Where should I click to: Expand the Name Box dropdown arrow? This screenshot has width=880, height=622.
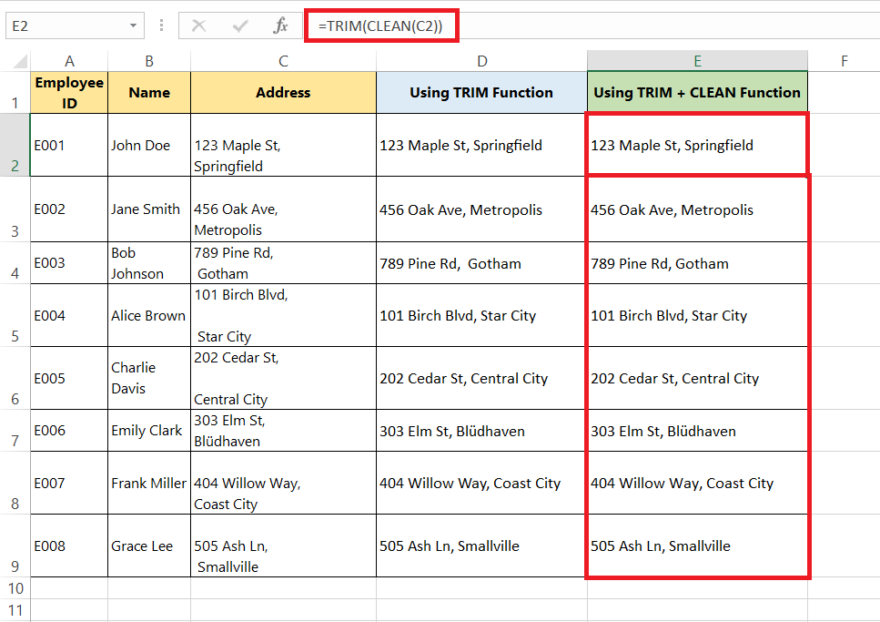pos(133,25)
